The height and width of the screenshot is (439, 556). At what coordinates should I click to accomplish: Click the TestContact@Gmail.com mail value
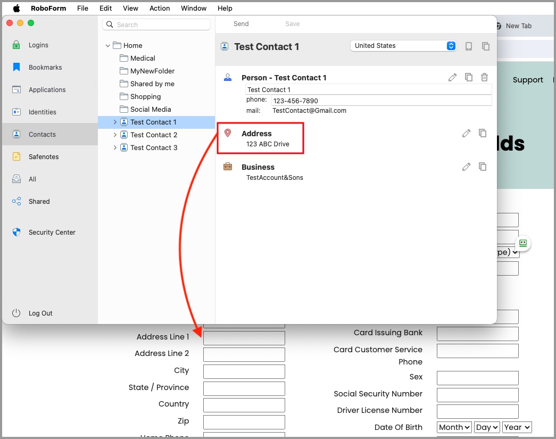pyautogui.click(x=309, y=111)
